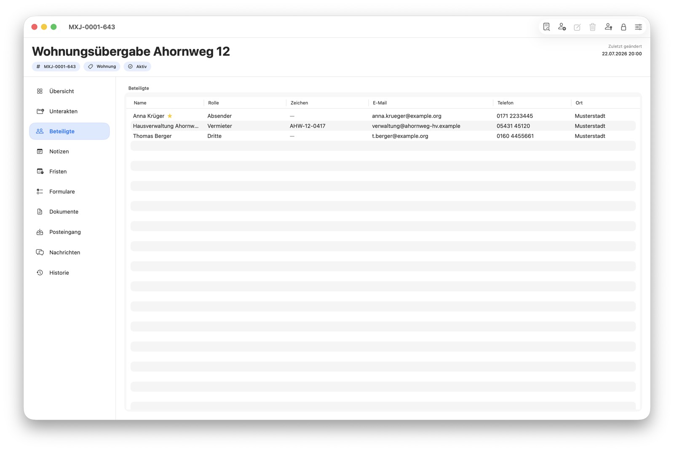Open Übersicht in the sidebar

[70, 91]
